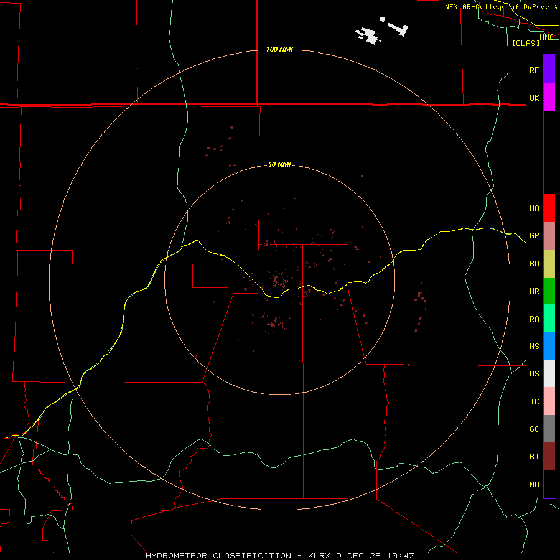Screen dimensions: 560x560
Task: Click the GC gray color swatch
Action: pos(549,429)
